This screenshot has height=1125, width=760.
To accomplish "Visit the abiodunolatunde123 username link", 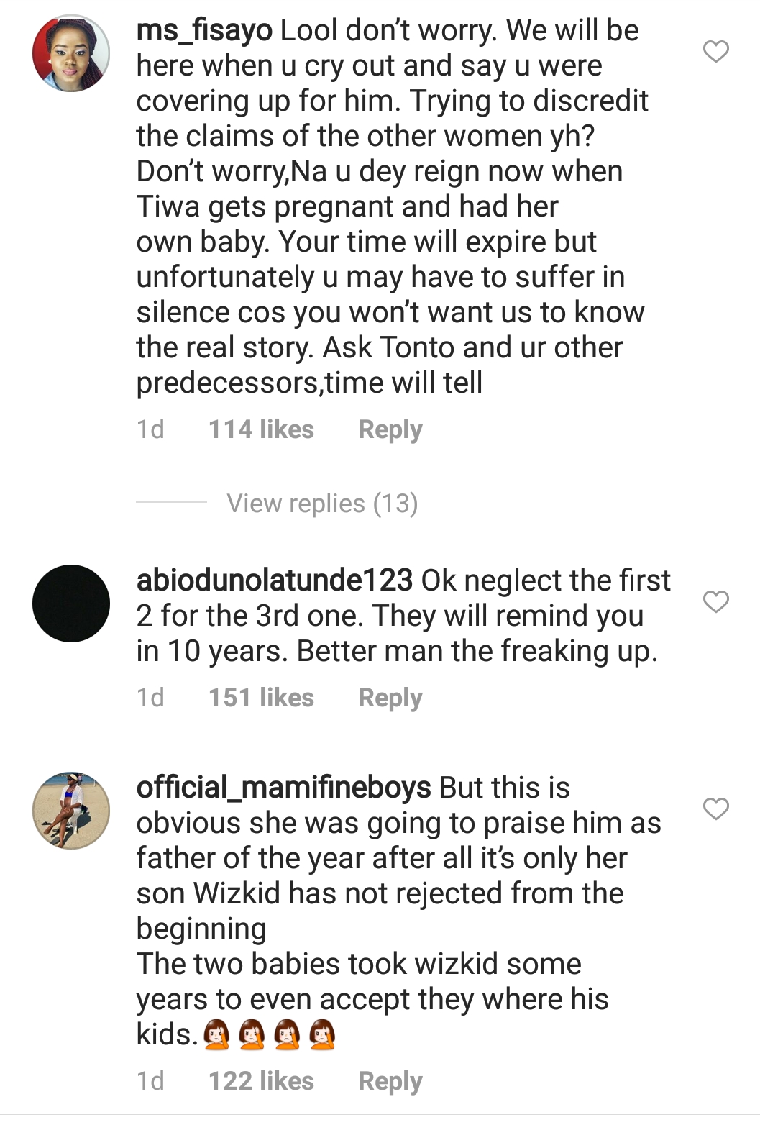I will pos(274,580).
